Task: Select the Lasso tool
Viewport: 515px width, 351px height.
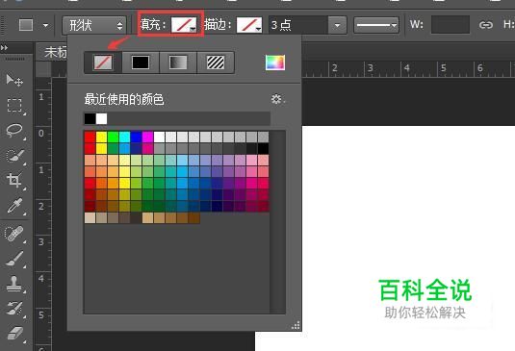Action: click(14, 131)
